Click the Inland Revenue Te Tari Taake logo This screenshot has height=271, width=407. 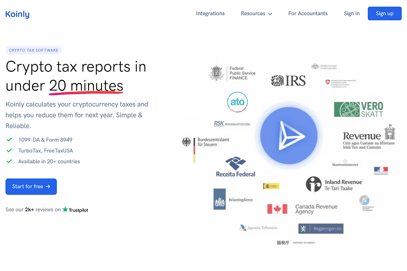pyautogui.click(x=334, y=184)
